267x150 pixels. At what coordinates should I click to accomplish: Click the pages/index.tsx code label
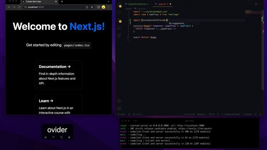click(77, 45)
